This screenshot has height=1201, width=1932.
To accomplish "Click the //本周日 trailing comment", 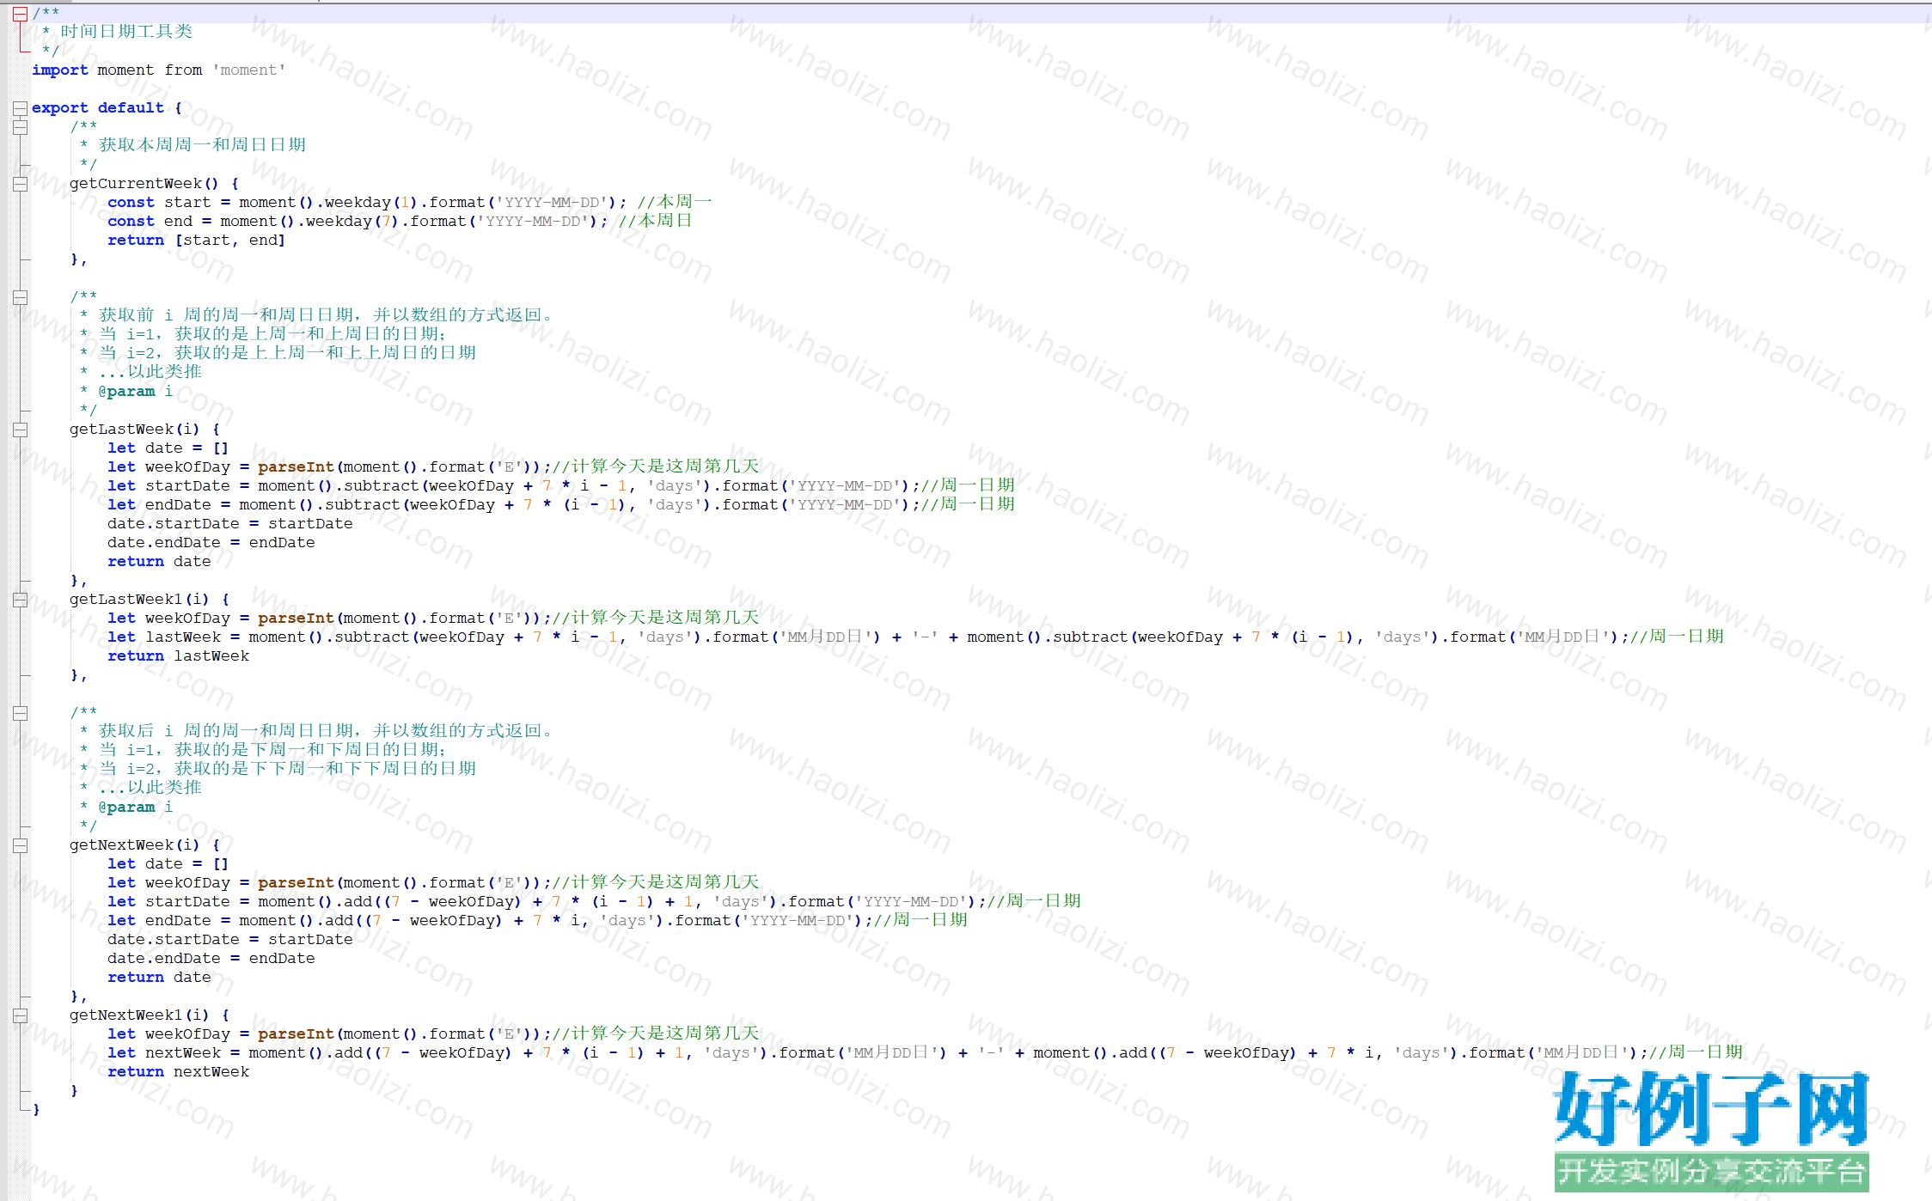I will click(x=656, y=222).
